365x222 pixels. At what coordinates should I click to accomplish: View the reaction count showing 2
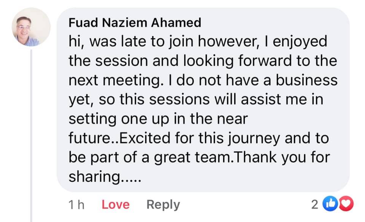click(315, 205)
